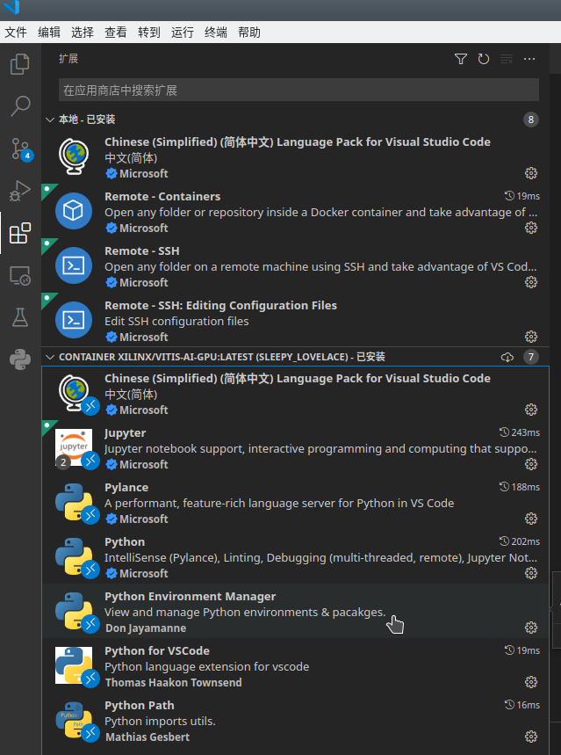Open the 选择 menu
561x755 pixels.
[x=83, y=33]
